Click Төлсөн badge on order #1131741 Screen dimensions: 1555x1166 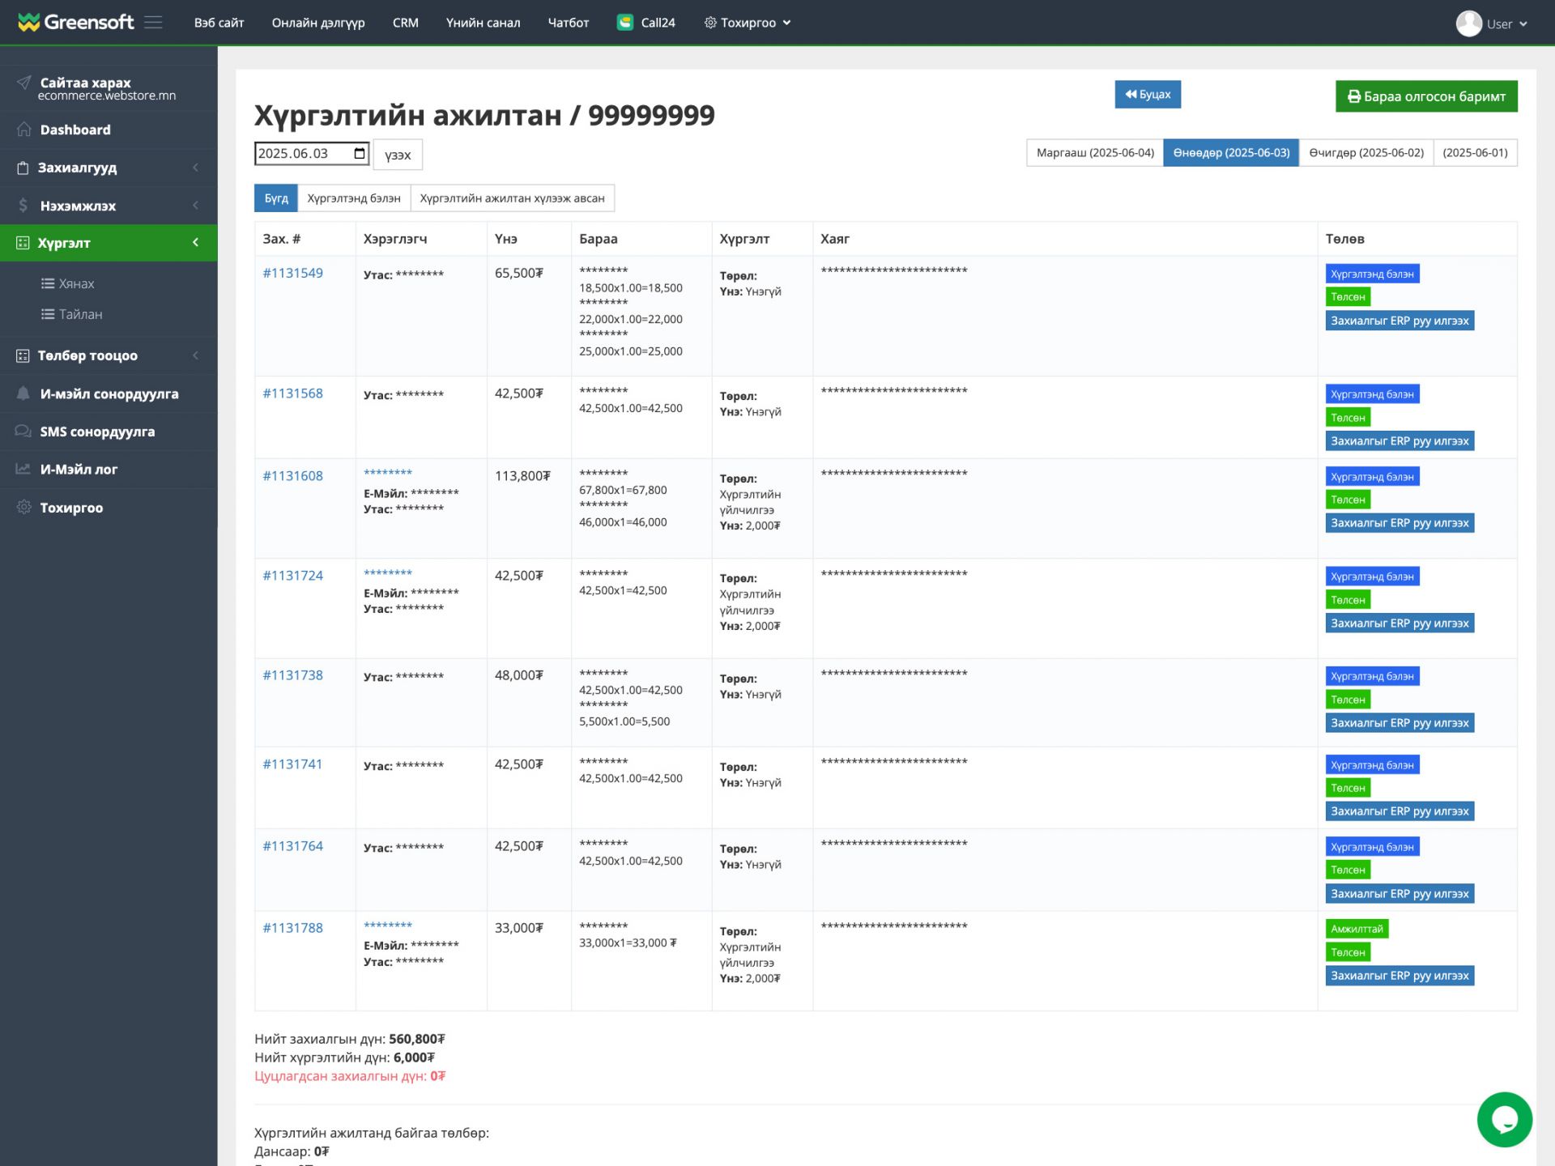click(x=1348, y=788)
